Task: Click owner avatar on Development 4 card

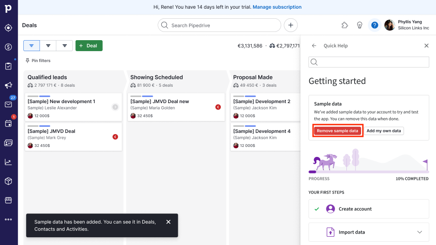Action: pos(236,146)
